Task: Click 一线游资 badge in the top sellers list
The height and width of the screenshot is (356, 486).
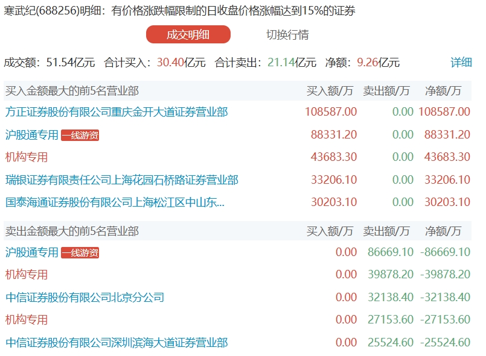Action: point(80,253)
